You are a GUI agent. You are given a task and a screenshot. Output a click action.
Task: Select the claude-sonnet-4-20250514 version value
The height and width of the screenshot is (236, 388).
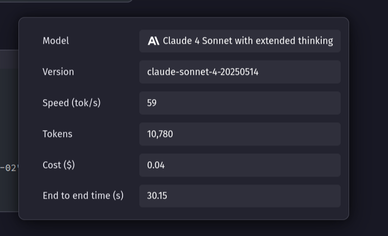click(x=203, y=72)
